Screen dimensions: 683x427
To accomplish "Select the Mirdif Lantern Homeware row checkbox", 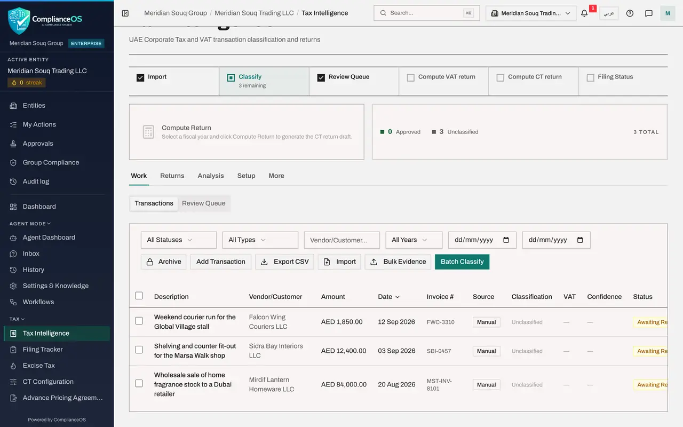I will tap(139, 383).
